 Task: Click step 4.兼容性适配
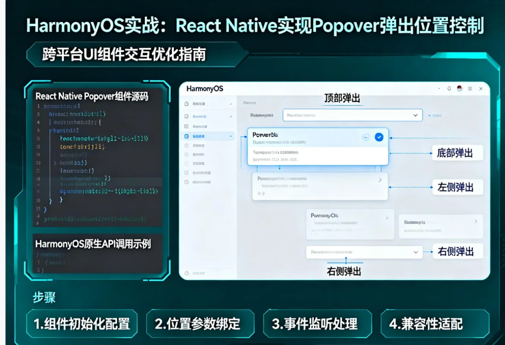(435, 324)
